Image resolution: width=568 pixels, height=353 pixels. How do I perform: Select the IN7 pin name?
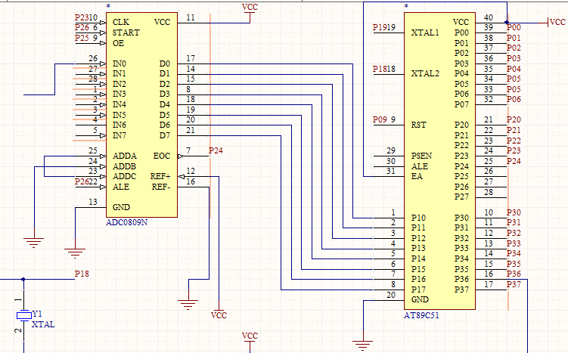point(119,135)
